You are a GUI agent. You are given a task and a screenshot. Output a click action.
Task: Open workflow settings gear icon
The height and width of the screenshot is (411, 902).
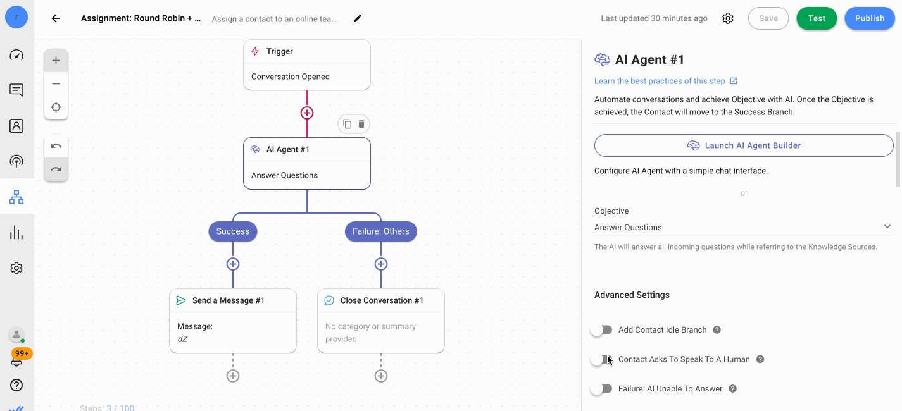click(x=728, y=18)
